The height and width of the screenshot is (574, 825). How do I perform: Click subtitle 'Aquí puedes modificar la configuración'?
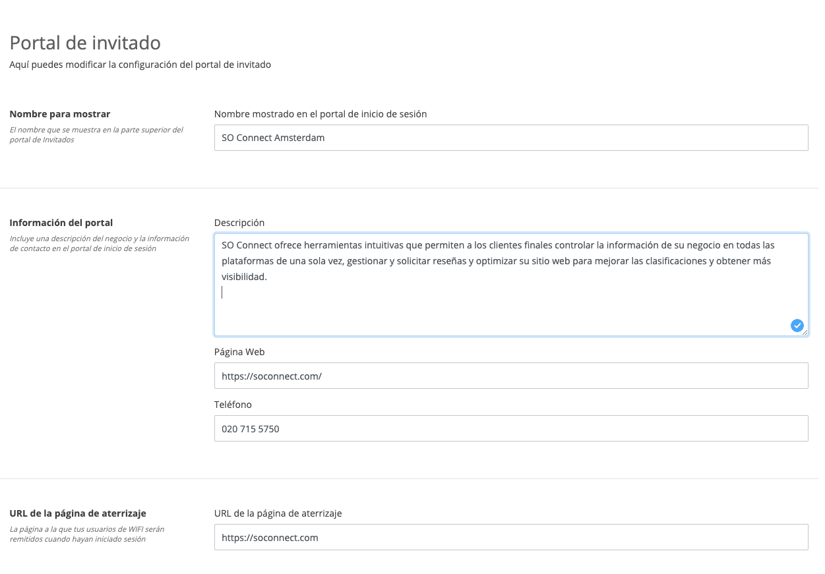(x=140, y=65)
